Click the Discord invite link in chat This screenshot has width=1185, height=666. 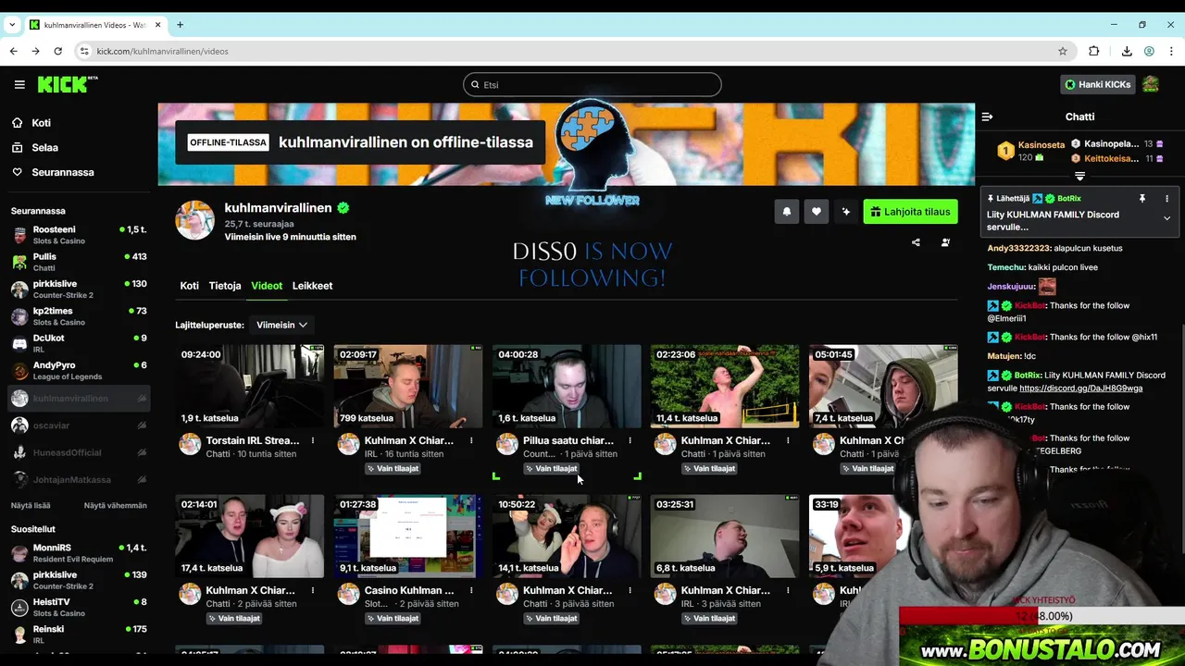point(1080,388)
